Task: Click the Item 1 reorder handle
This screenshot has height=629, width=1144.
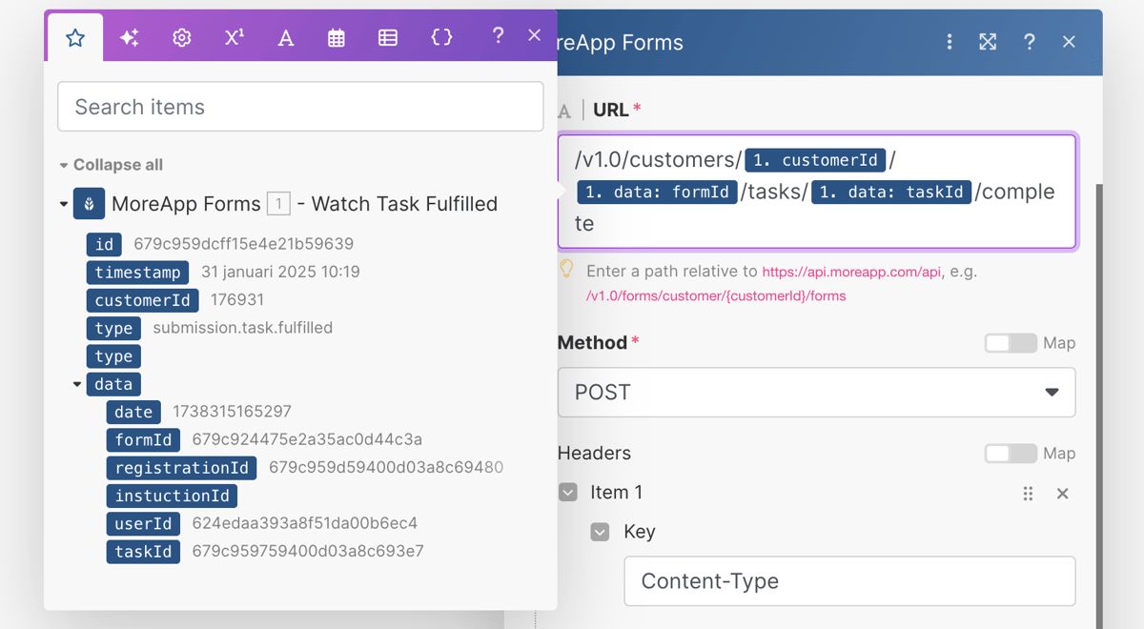Action: click(1028, 494)
